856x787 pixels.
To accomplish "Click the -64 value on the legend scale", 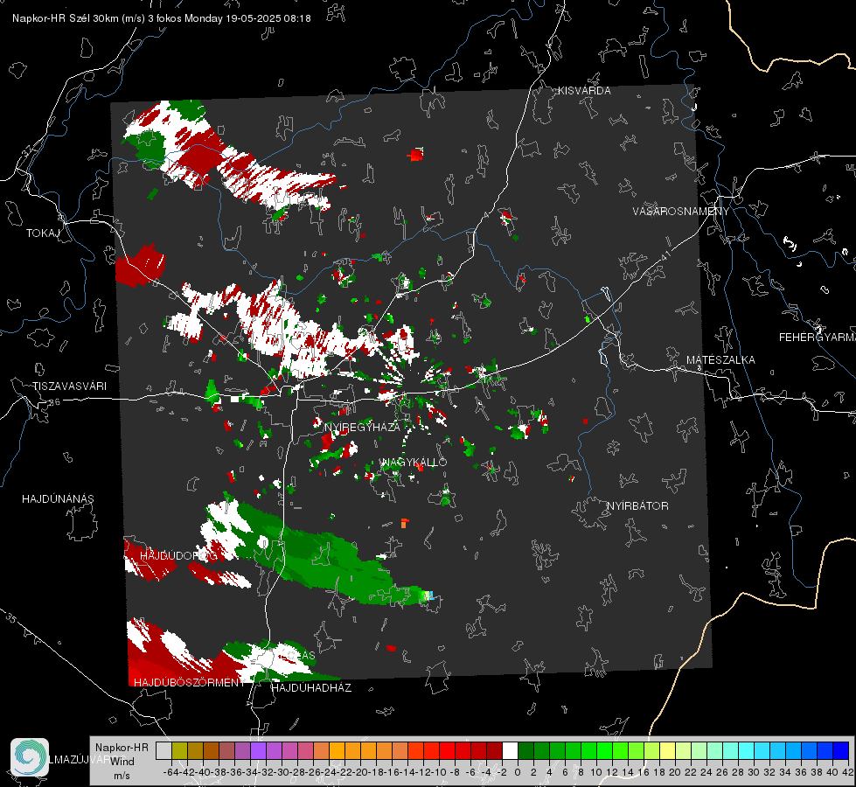I will (171, 772).
